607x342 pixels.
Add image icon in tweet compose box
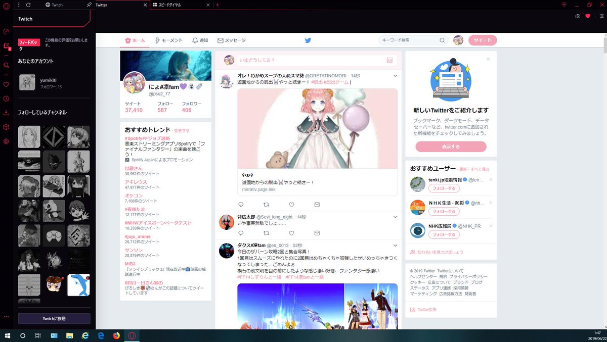pyautogui.click(x=389, y=60)
